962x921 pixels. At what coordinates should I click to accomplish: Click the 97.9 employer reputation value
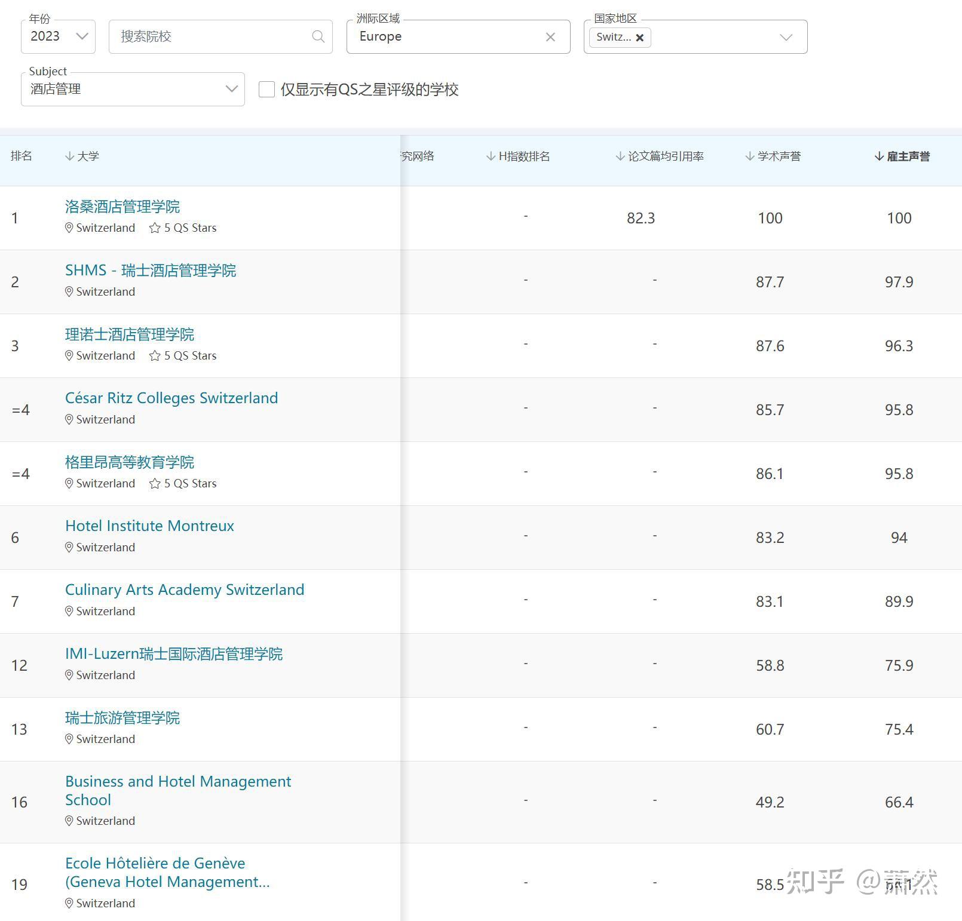coord(899,282)
